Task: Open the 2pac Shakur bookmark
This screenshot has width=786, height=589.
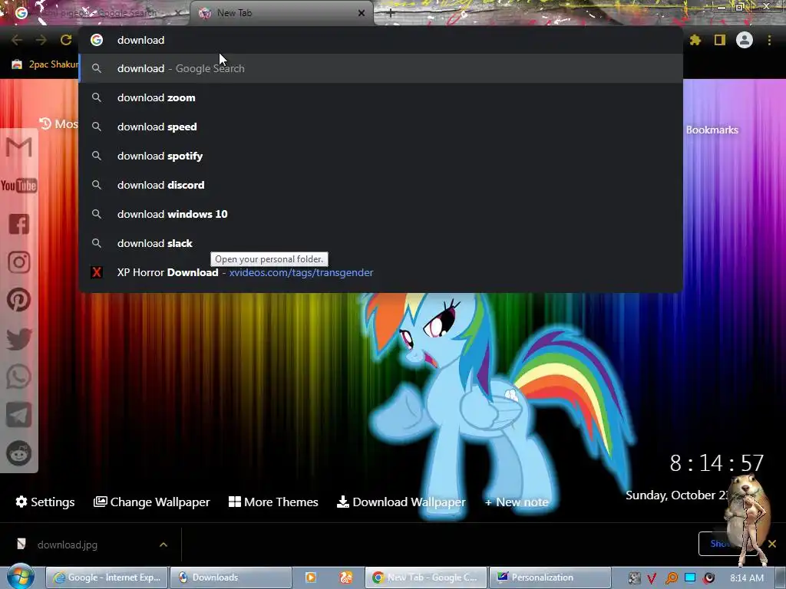Action: (x=45, y=64)
